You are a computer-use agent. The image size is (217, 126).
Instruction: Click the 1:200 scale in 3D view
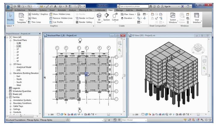click(x=135, y=114)
